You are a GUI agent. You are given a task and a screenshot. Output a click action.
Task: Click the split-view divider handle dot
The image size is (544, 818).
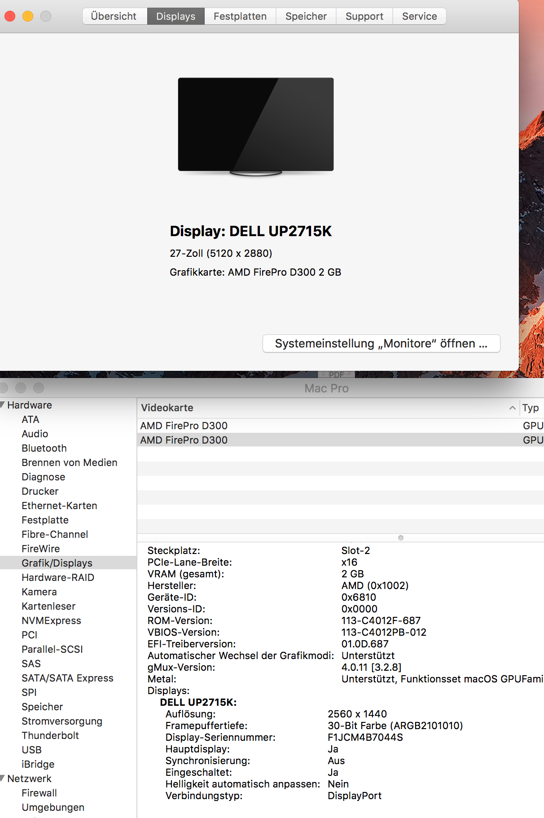[x=401, y=538]
